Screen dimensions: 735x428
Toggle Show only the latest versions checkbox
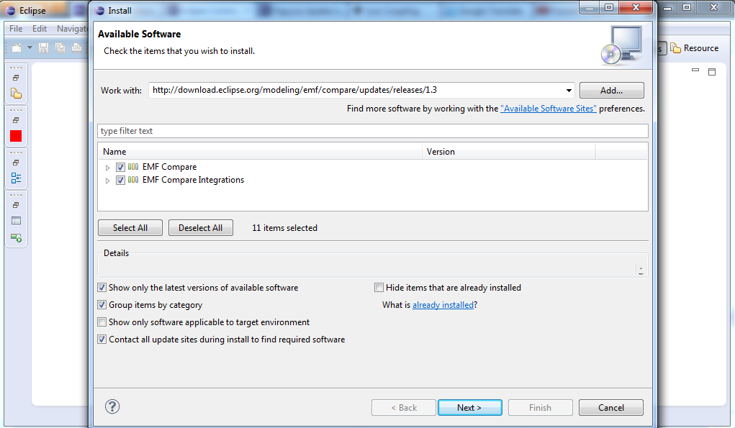point(102,288)
